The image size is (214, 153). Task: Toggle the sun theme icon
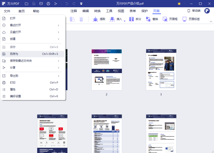pyautogui.click(x=179, y=4)
